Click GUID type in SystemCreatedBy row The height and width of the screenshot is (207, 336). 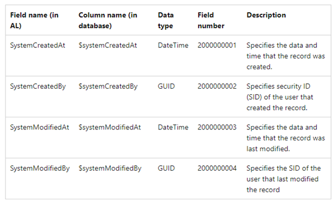166,86
